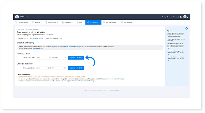Click the Painel Principal clock icon
Viewport: 205px width, 113px height.
coord(16,22)
